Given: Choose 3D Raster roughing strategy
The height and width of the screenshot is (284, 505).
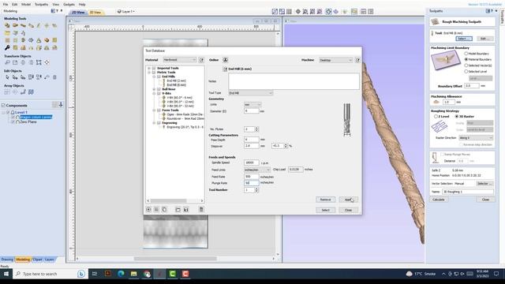Looking at the screenshot, I should point(457,116).
